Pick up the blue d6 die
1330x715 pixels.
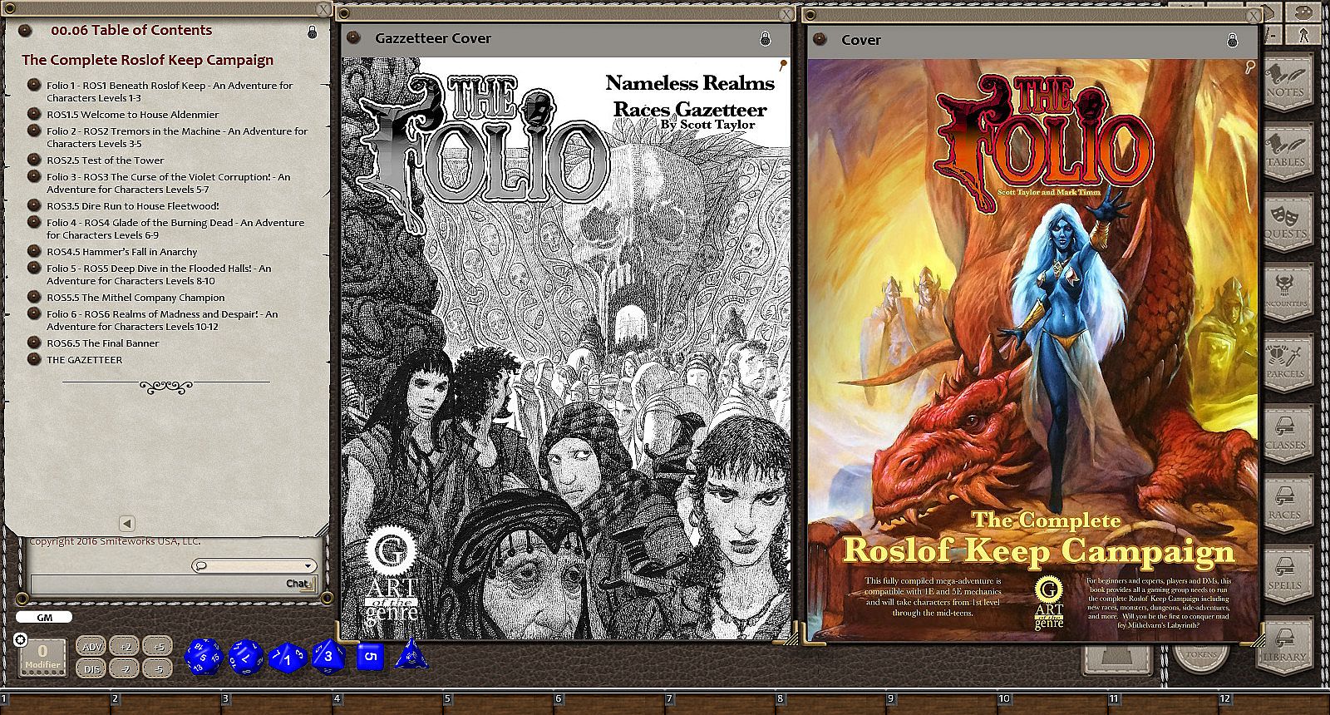[x=371, y=657]
